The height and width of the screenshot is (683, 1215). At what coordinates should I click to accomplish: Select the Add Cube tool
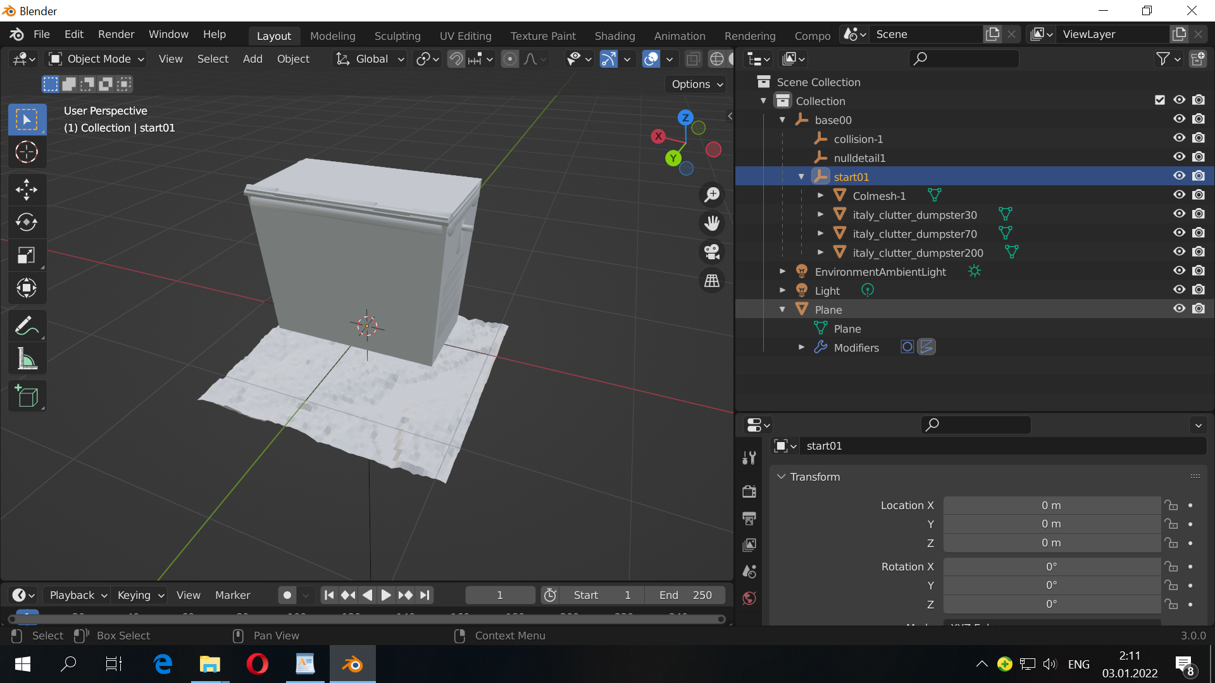(27, 396)
